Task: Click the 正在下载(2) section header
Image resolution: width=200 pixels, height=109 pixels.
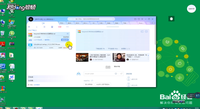Action: click(x=32, y=30)
